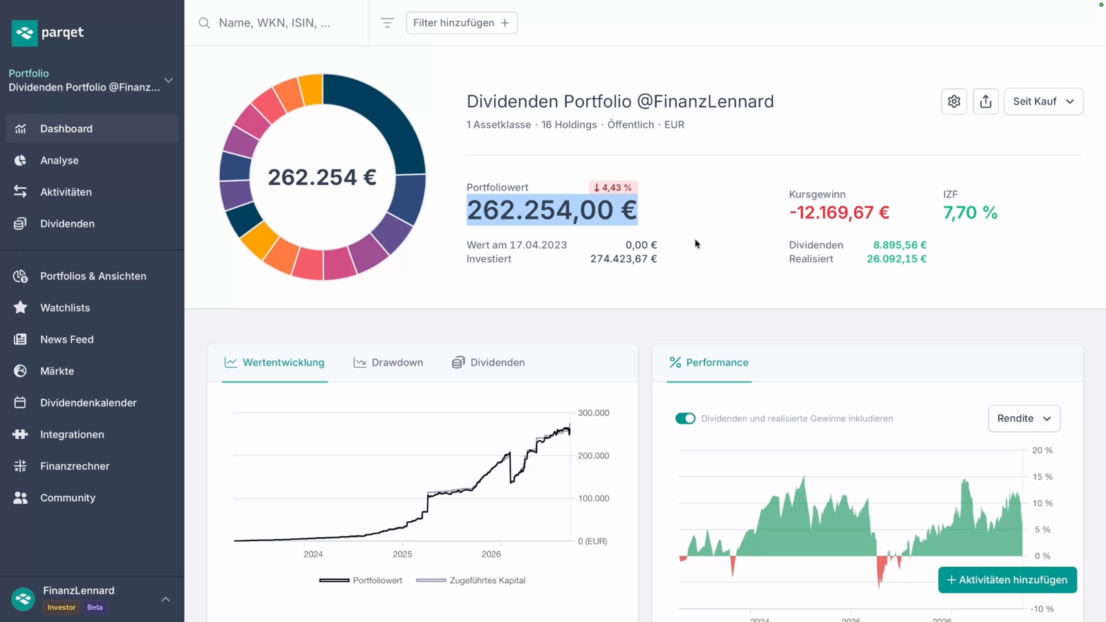The width and height of the screenshot is (1106, 622).
Task: Click the Dividenden tab coins icon
Action: click(458, 363)
